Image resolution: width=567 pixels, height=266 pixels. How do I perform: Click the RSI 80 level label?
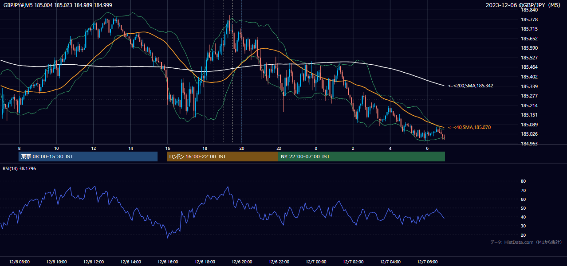click(523, 181)
